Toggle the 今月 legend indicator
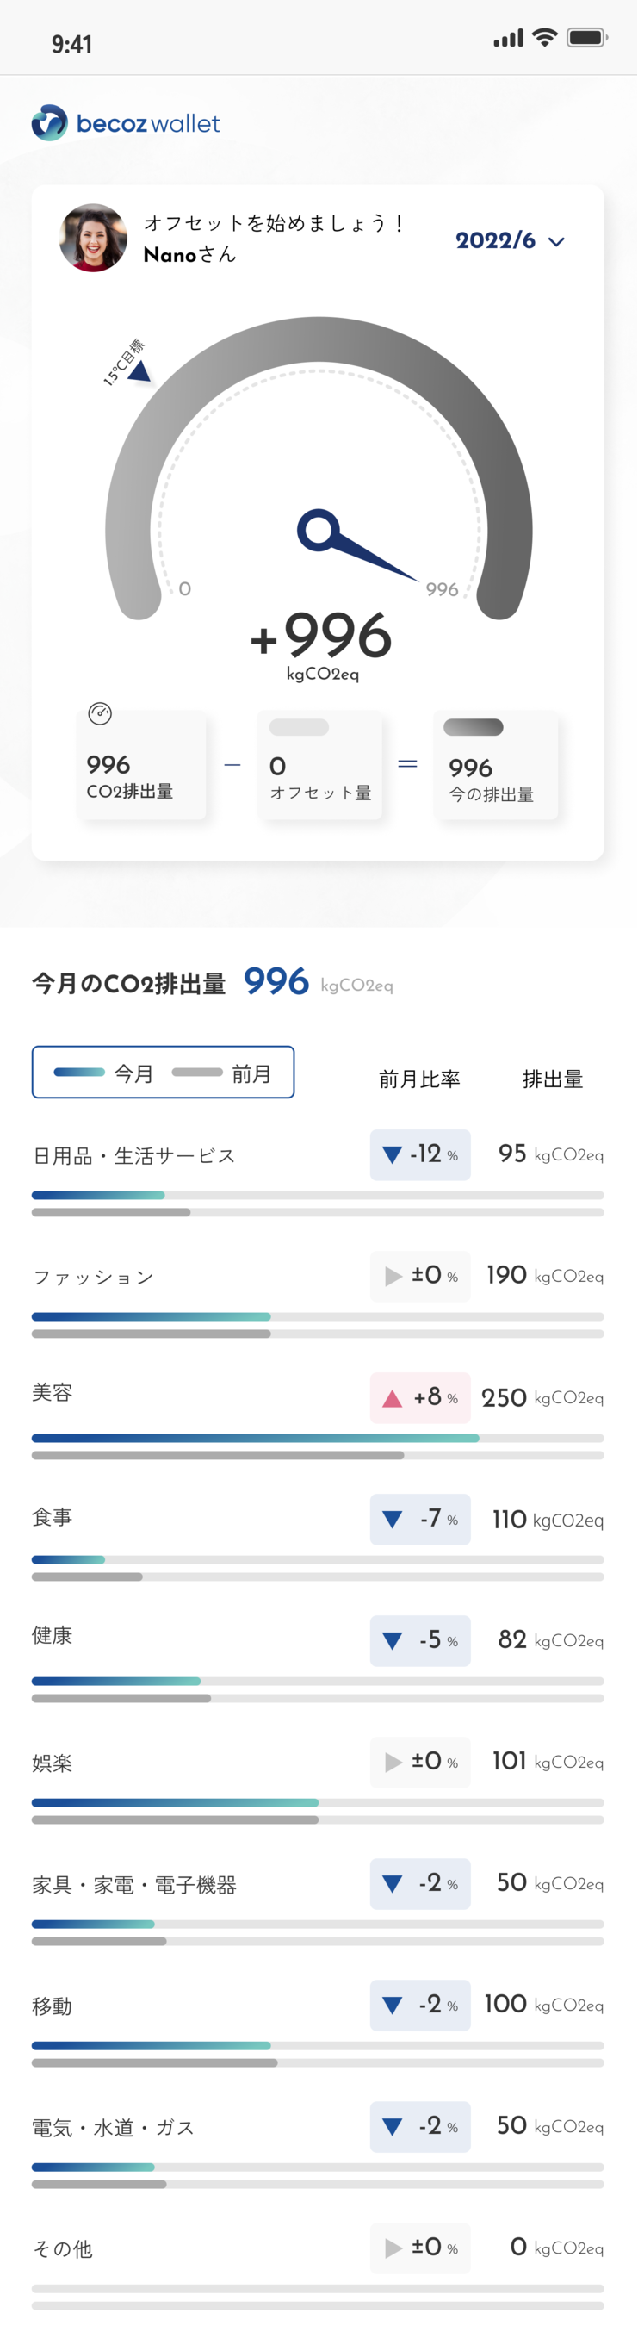The image size is (638, 2326). pyautogui.click(x=80, y=1072)
